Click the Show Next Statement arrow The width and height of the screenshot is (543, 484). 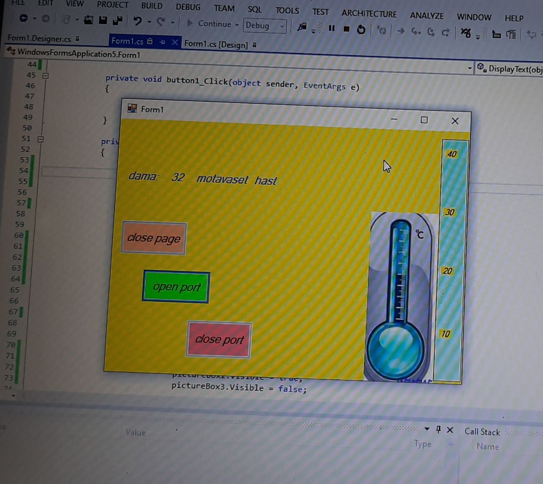[x=401, y=31]
